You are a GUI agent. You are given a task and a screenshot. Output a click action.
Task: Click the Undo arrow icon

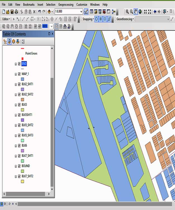point(39,11)
